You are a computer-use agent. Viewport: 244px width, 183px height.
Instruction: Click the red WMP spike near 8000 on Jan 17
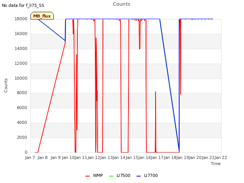(156, 121)
